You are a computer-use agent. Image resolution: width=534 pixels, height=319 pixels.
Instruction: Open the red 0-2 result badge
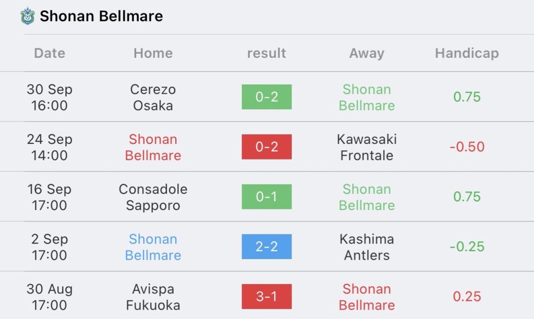(x=266, y=147)
